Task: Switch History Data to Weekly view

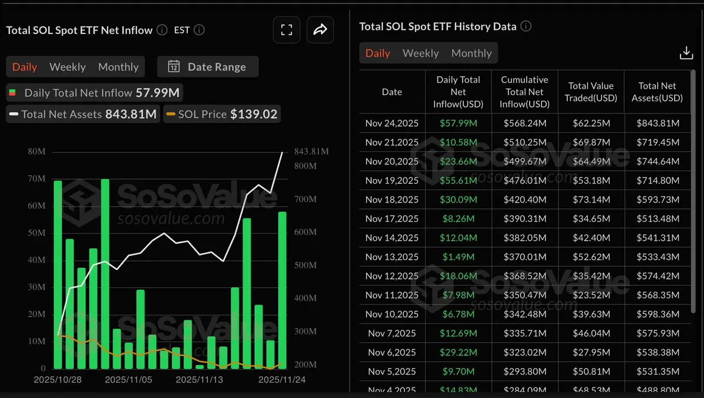Action: pyautogui.click(x=420, y=53)
